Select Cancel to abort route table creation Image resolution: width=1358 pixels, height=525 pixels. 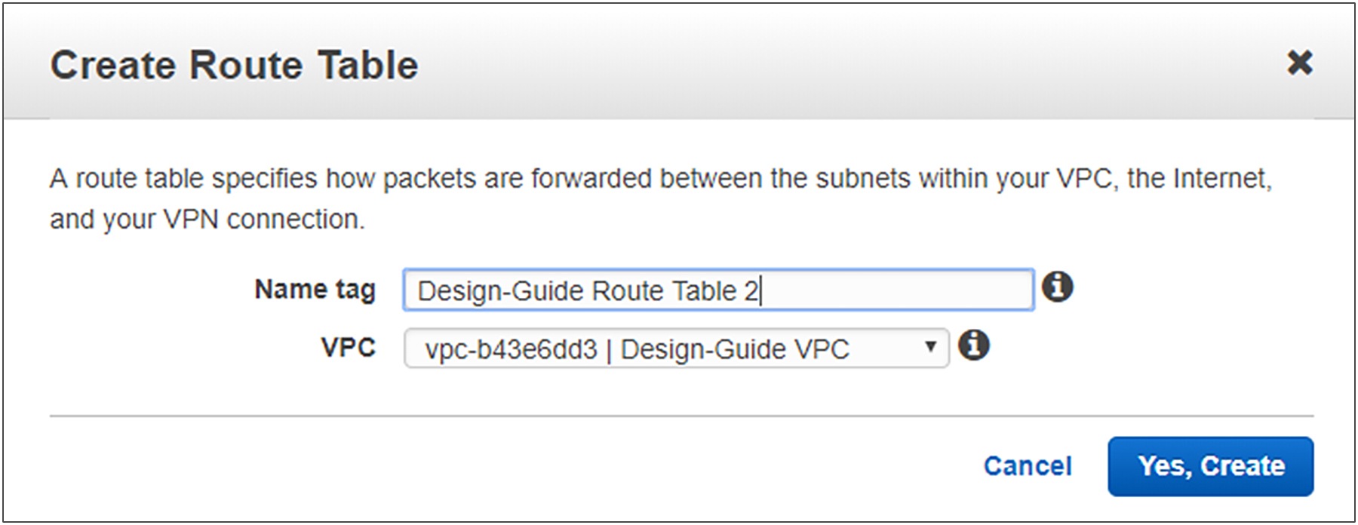pos(1028,465)
